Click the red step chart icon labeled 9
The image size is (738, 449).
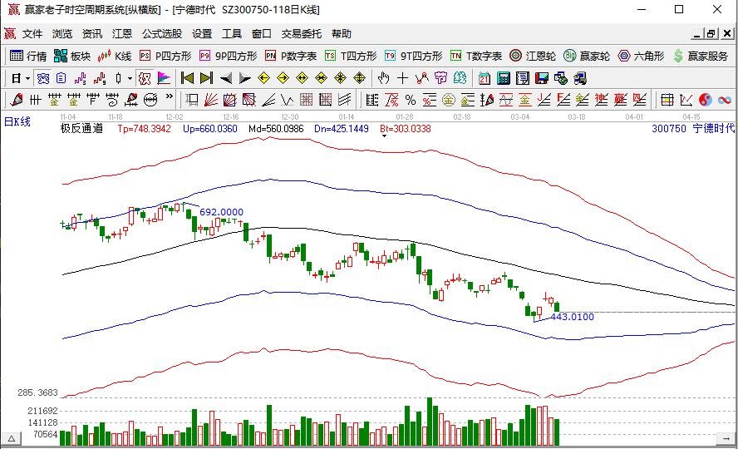click(99, 78)
